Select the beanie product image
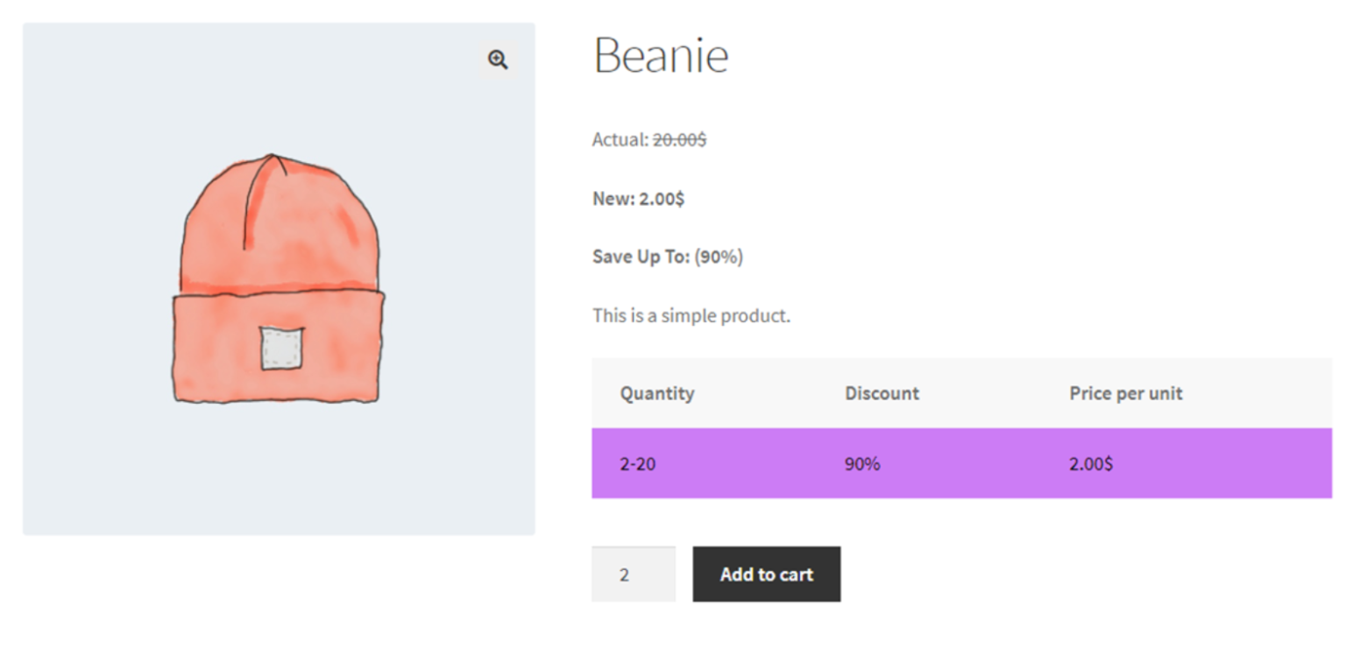The height and width of the screenshot is (648, 1346). pos(279,280)
